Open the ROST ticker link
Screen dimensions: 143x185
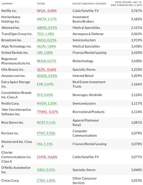[46, 122]
